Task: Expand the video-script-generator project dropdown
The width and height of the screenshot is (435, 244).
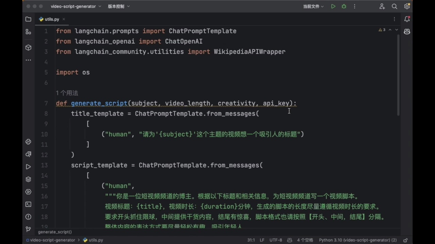Action: pos(75,6)
